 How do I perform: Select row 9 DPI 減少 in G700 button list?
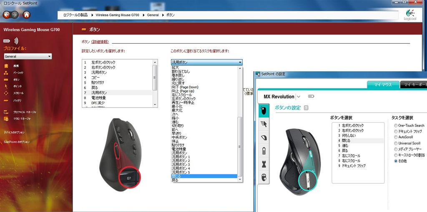pyautogui.click(x=117, y=103)
